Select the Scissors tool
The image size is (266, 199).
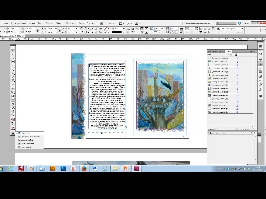click(x=13, y=89)
